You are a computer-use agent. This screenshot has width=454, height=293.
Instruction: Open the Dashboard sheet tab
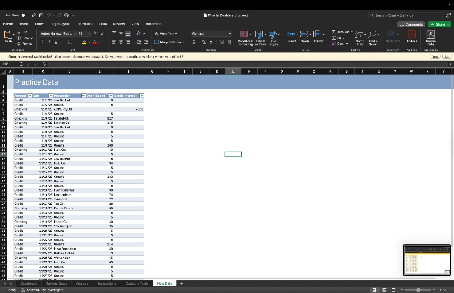[28, 283]
